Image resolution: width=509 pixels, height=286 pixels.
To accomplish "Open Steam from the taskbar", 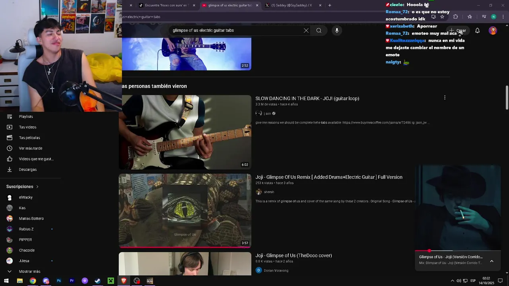I will pos(97,281).
